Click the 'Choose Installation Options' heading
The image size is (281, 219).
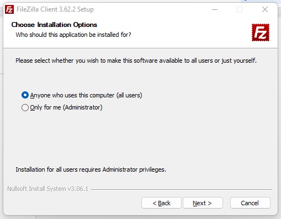click(54, 25)
